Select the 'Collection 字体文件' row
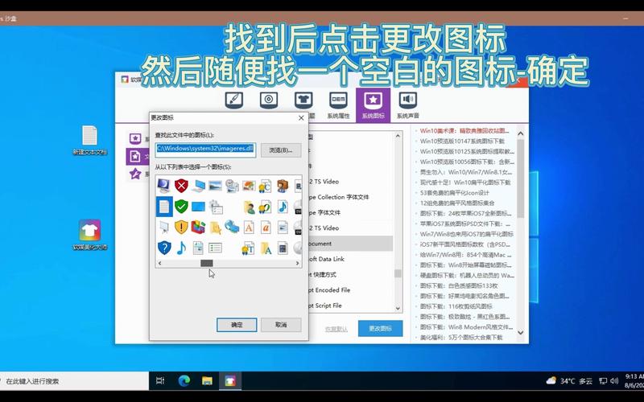Viewport: 644px width, 402px height. click(350, 197)
